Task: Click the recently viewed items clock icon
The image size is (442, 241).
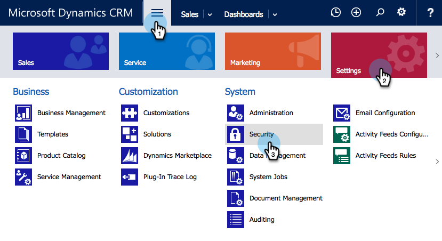Action: pyautogui.click(x=335, y=13)
